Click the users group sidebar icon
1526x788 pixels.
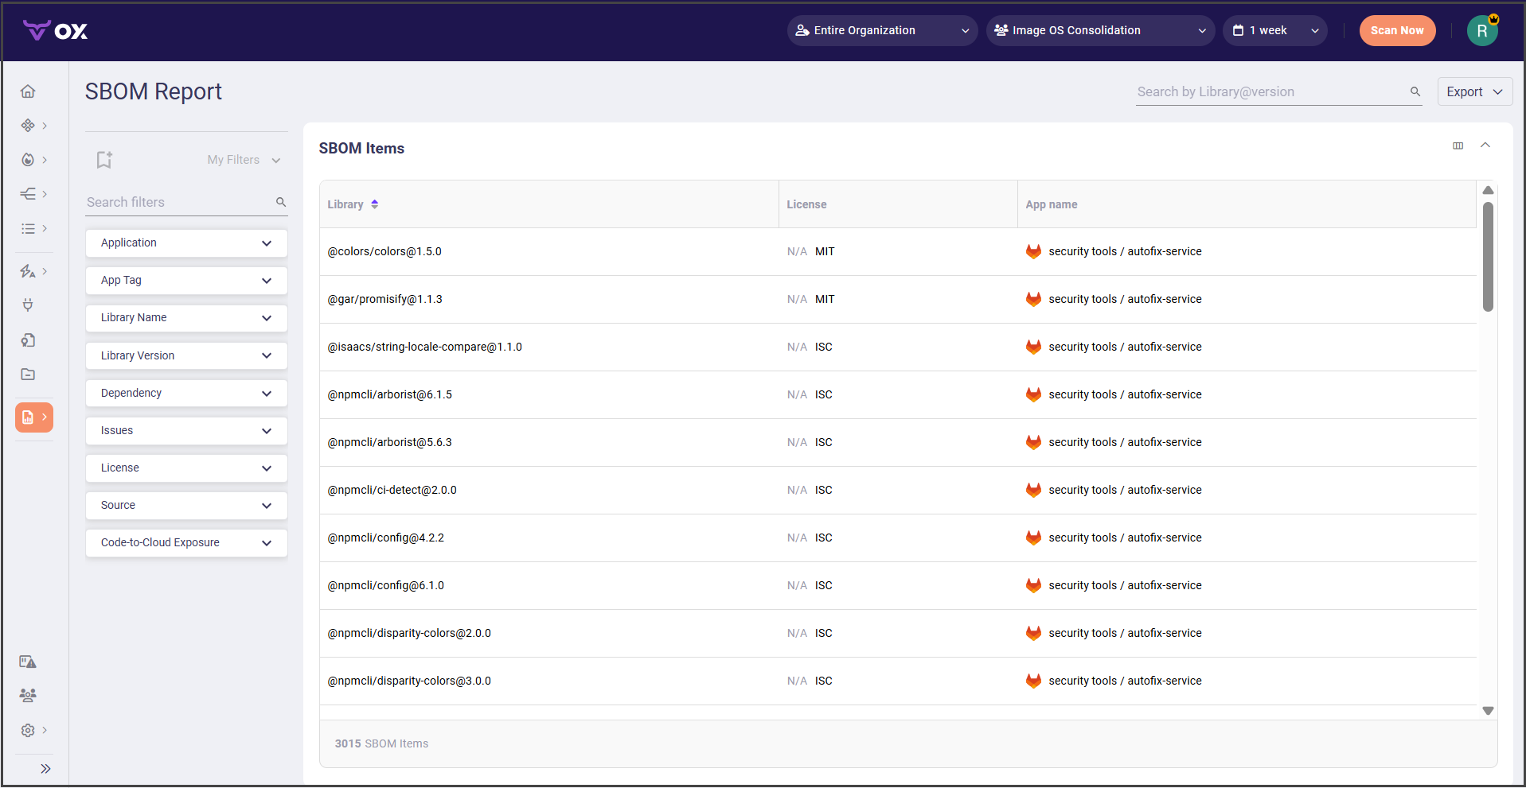(28, 696)
